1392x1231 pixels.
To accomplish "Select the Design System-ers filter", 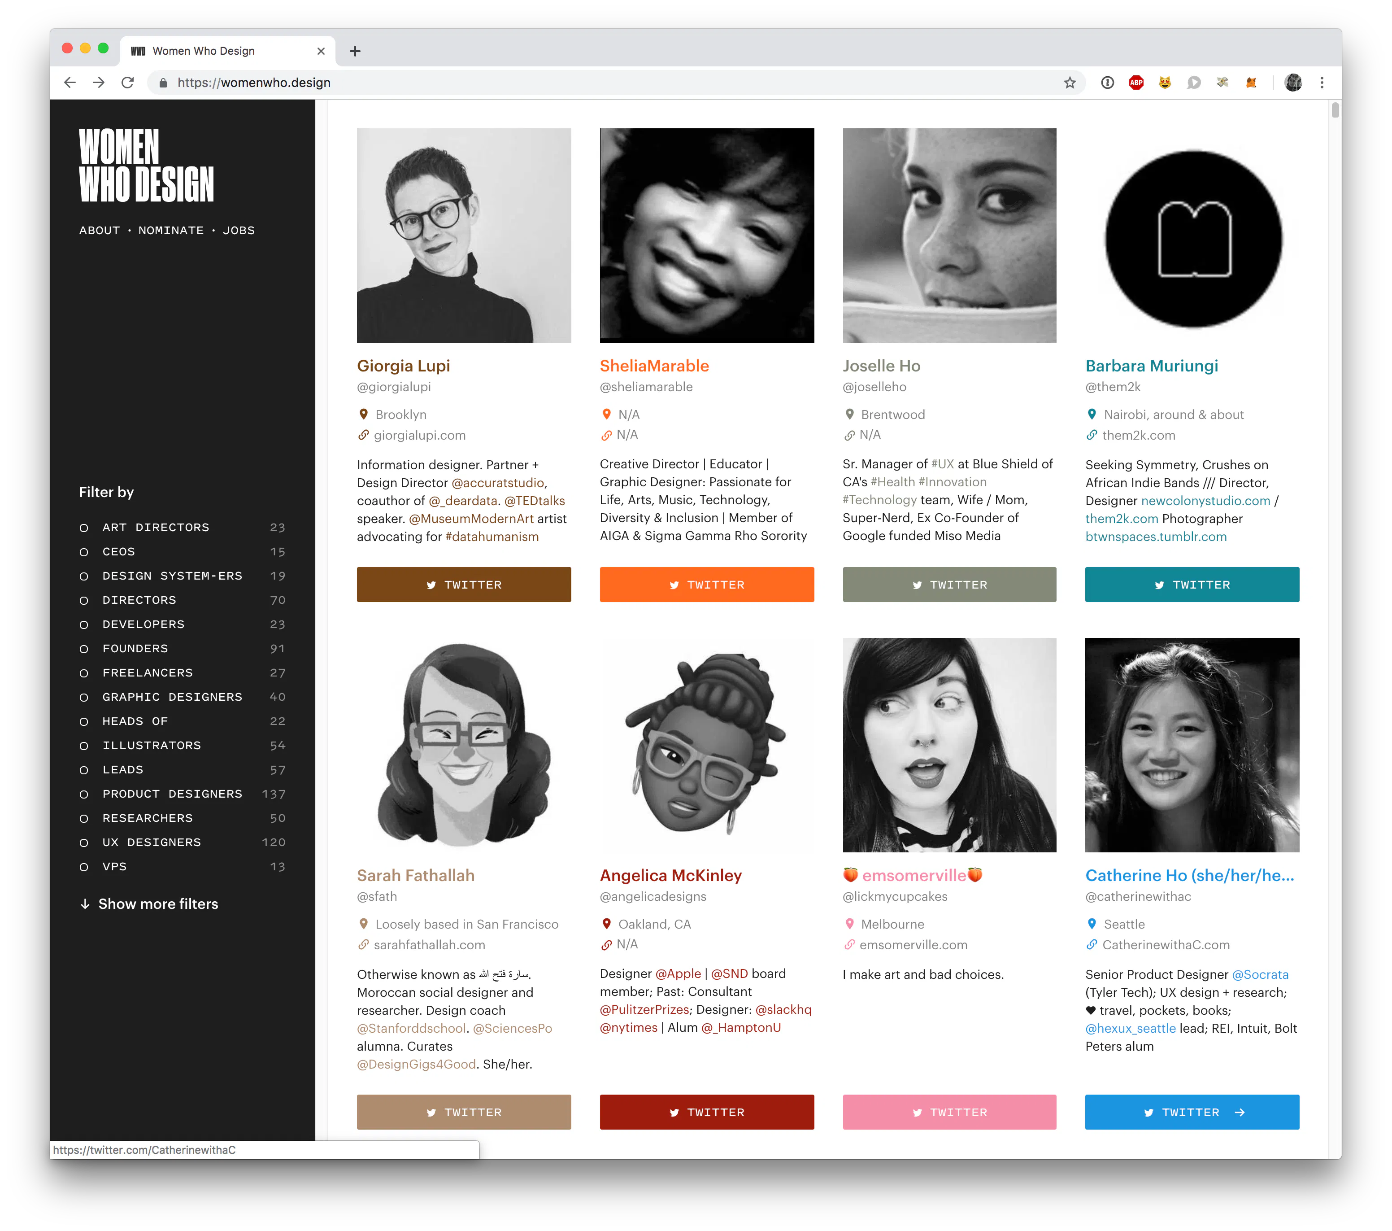I will [182, 576].
